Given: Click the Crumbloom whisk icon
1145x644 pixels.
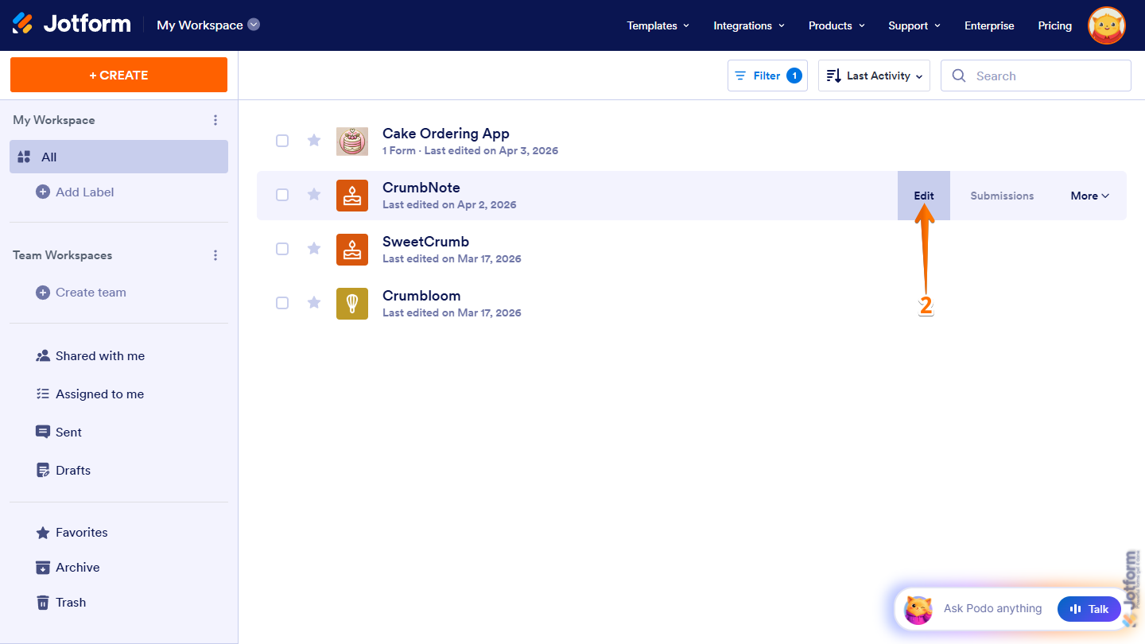Looking at the screenshot, I should [x=352, y=304].
